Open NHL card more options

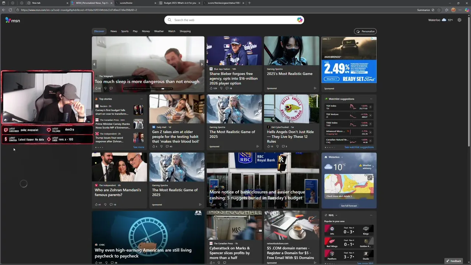371,215
